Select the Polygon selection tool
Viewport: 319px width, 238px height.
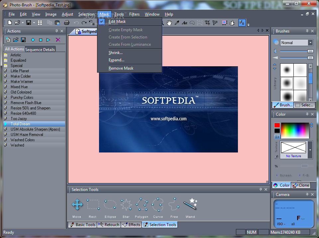[142, 205]
